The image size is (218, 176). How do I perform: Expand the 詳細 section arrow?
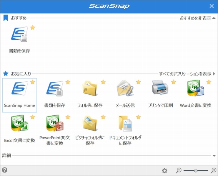tap(214, 156)
